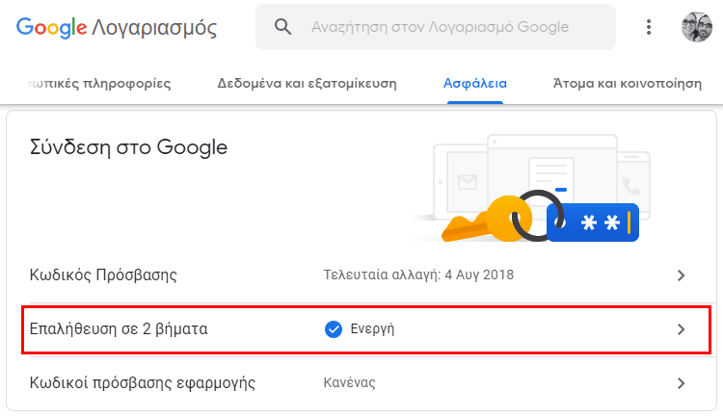Click the envelope icon in the illustration
This screenshot has height=418, width=723.
tap(468, 182)
